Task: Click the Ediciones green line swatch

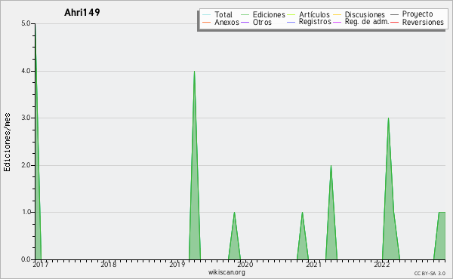Action: coord(245,15)
